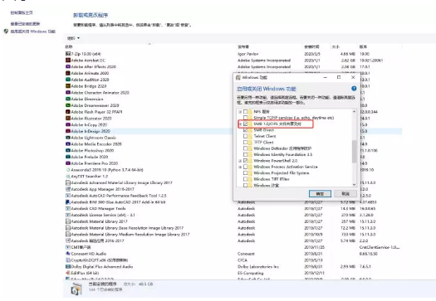Click the Dolby Digital Plus Advanced Audio icon
This screenshot has width=436, height=301.
(x=68, y=266)
